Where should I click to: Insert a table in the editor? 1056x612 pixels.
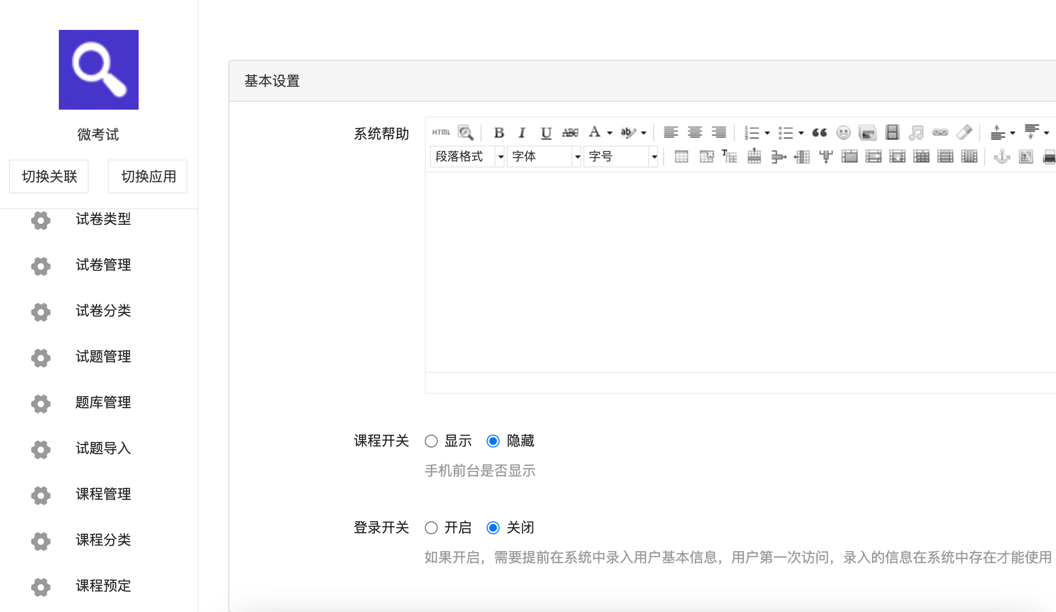click(682, 156)
